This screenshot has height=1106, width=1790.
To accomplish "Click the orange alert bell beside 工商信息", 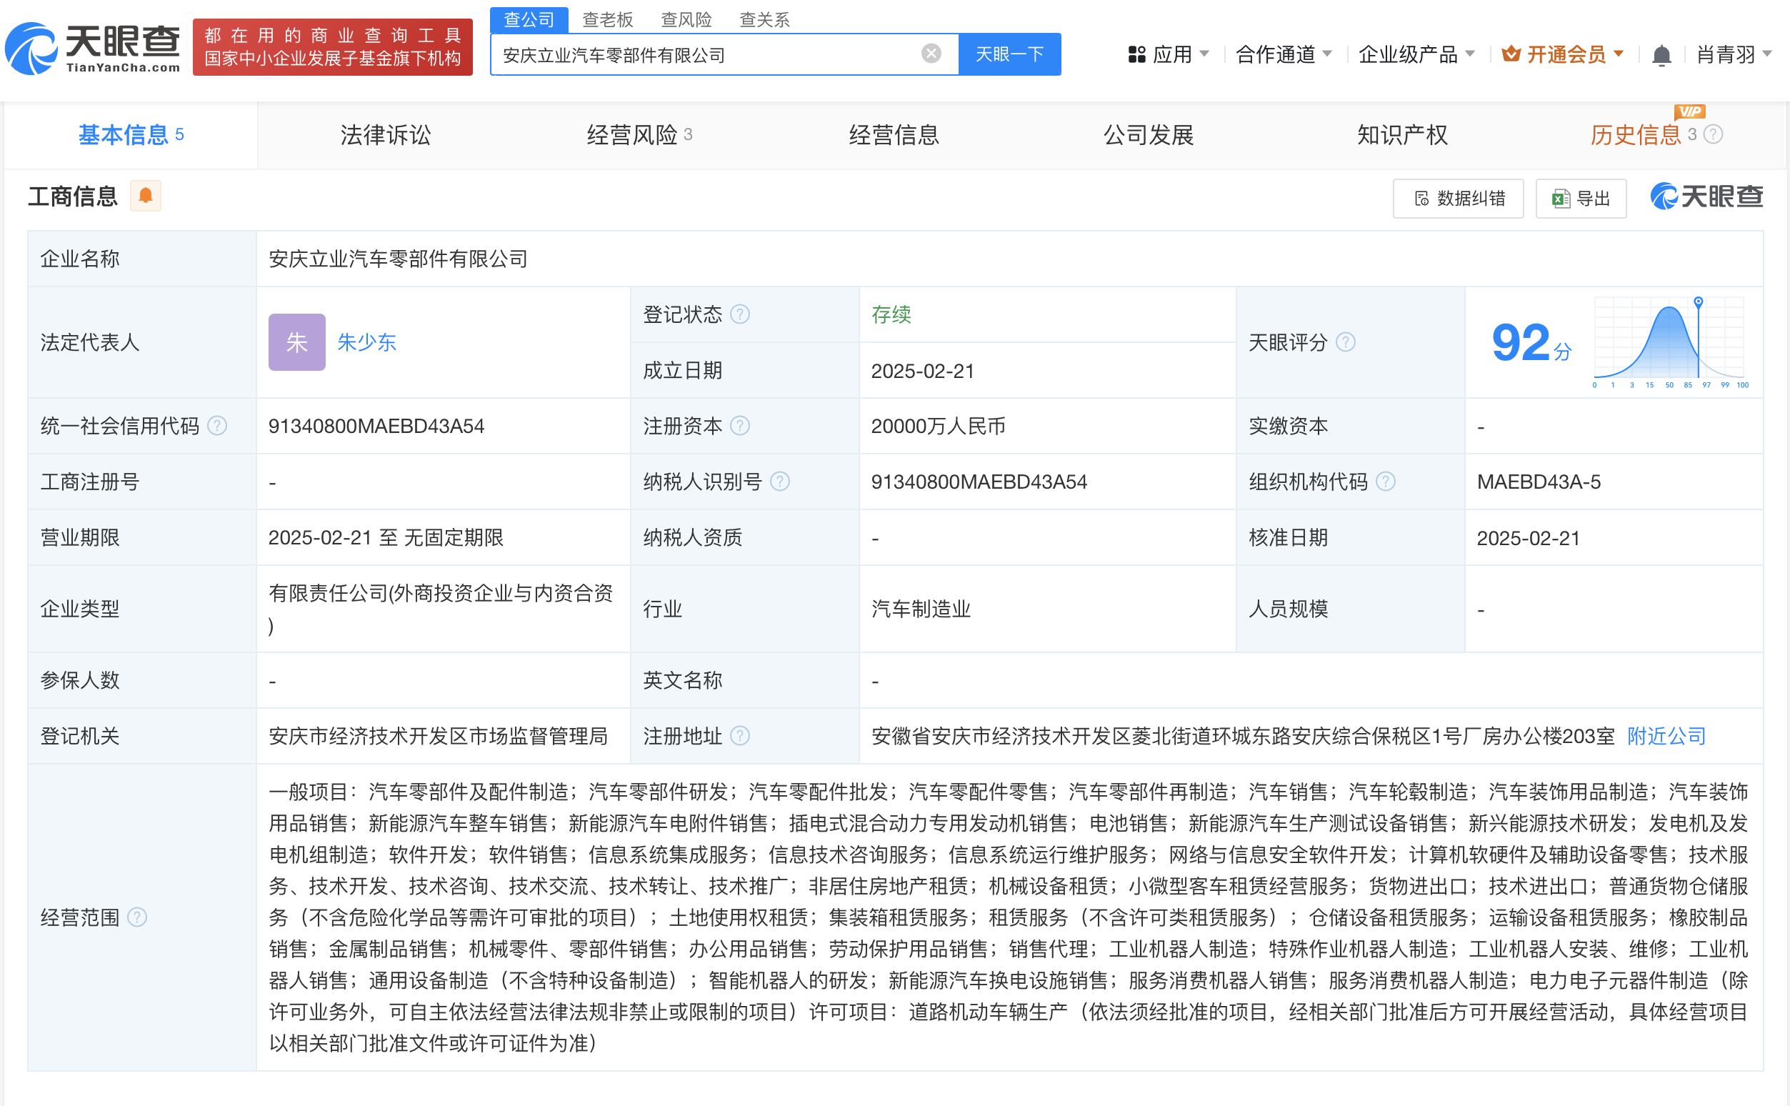I will click(x=146, y=195).
